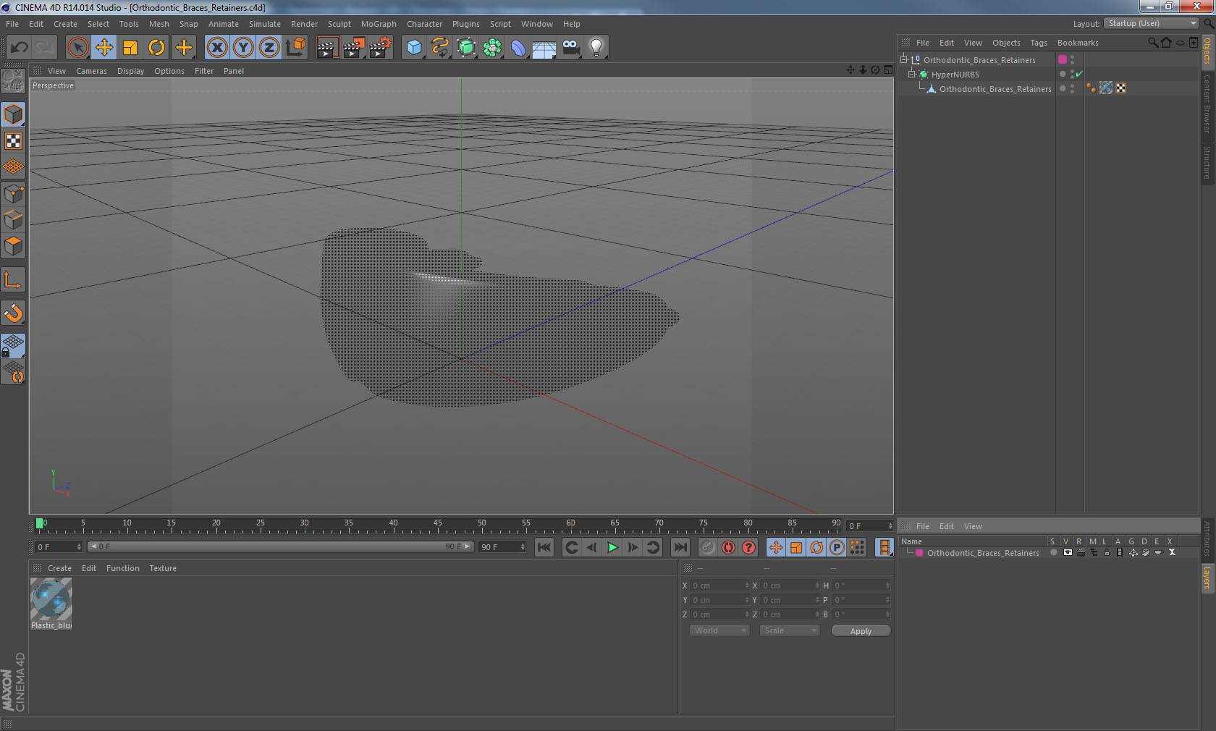Enable the Texture mode checkerboard icon
Screen dimensions: 1216x731
[14, 141]
